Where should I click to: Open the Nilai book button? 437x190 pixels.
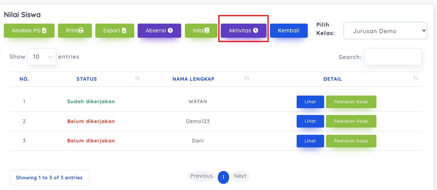pyautogui.click(x=201, y=31)
